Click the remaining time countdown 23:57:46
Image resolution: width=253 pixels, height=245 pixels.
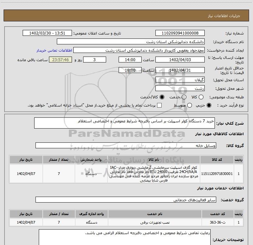tap(60, 60)
